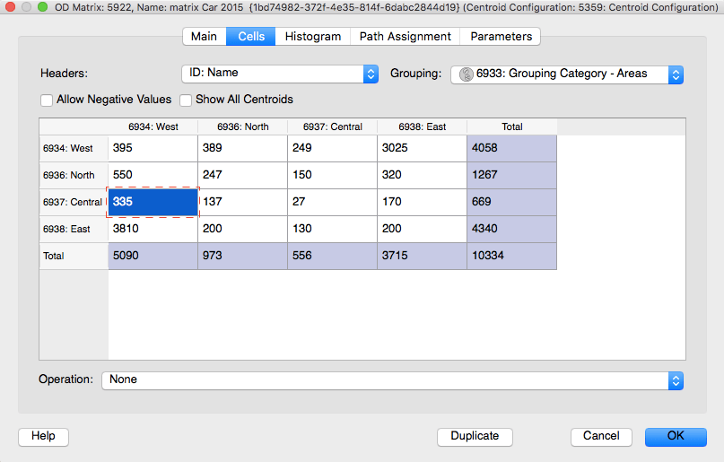Select the 6936: North row header
Image resolution: width=724 pixels, height=462 pixels.
(74, 176)
